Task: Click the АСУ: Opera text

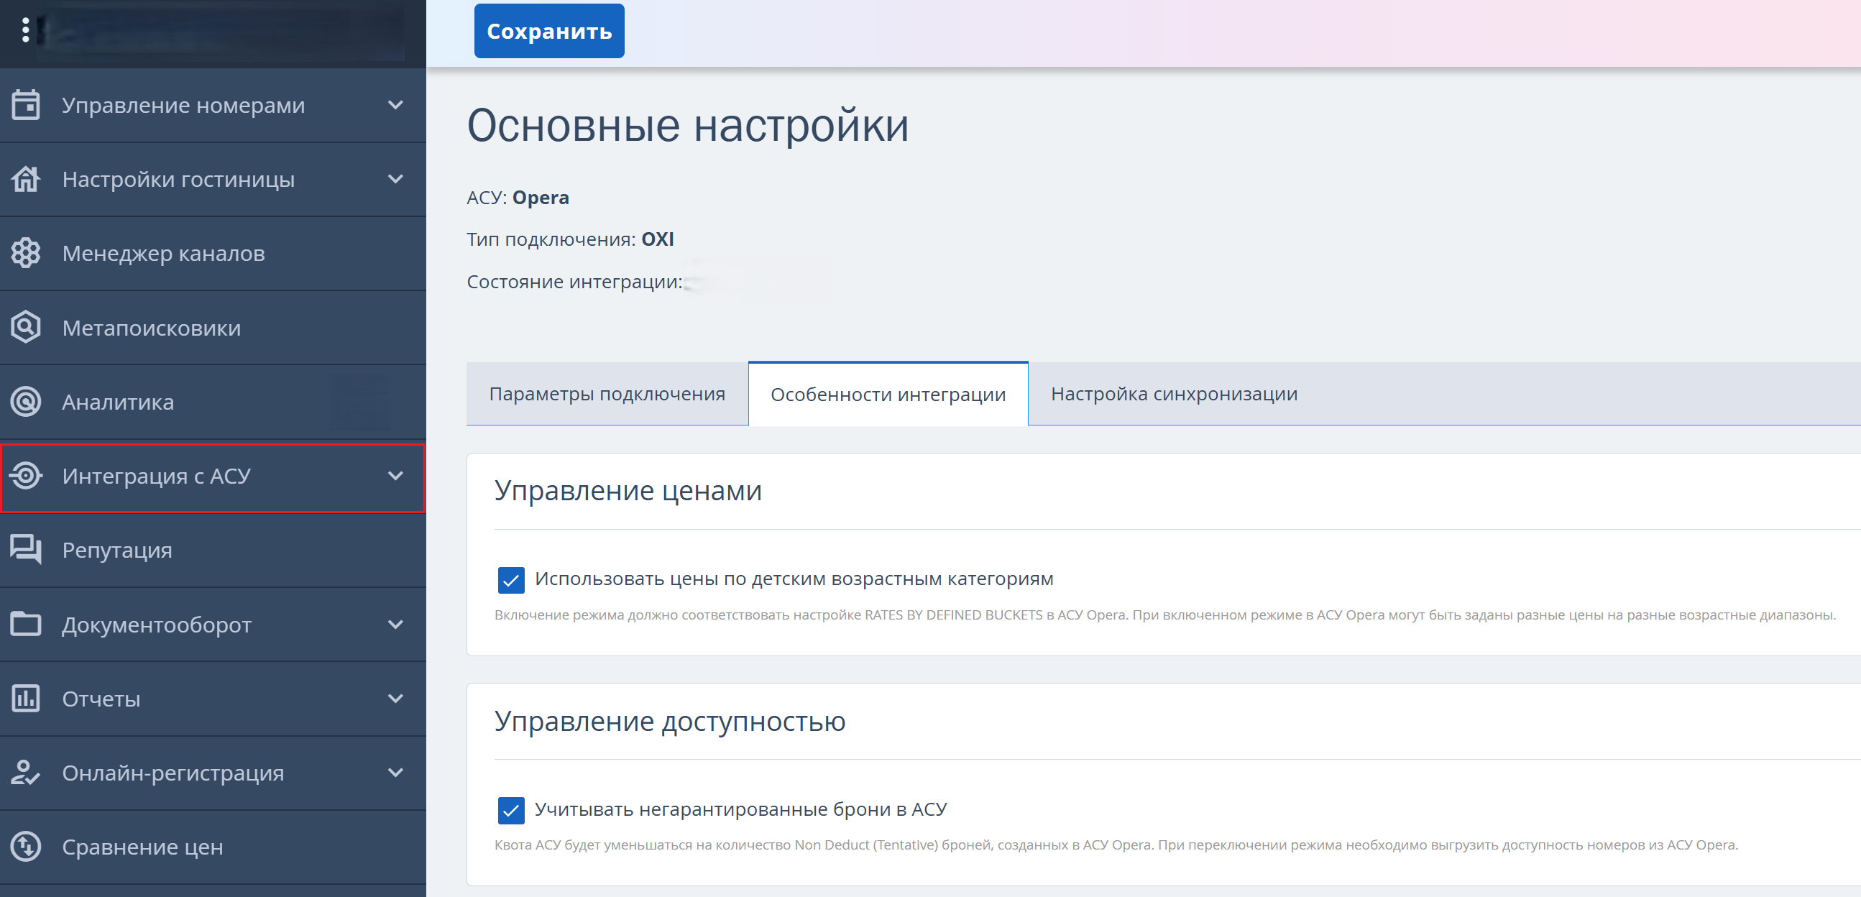Action: point(518,198)
